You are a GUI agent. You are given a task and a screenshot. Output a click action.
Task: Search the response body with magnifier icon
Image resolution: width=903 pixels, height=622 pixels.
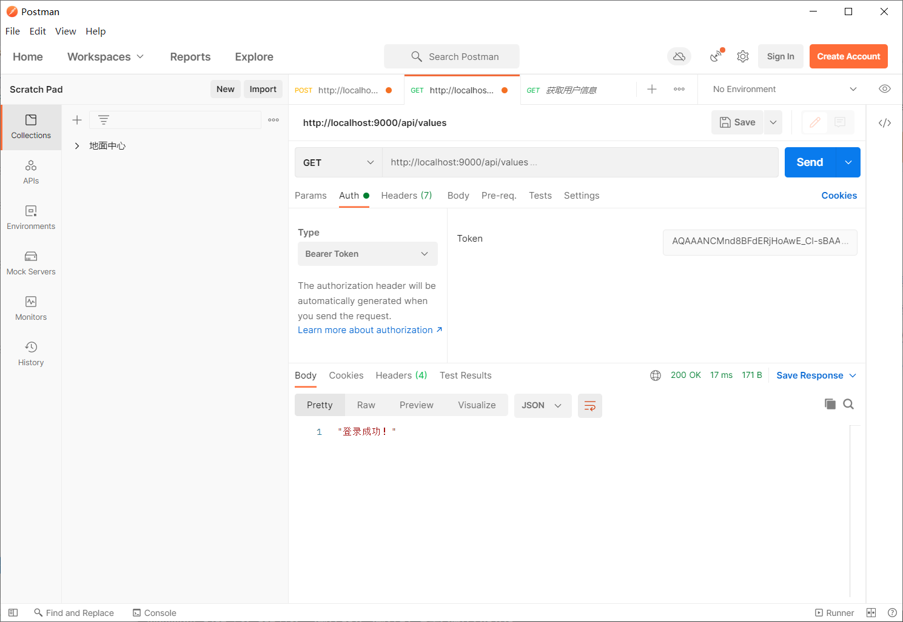[848, 404]
